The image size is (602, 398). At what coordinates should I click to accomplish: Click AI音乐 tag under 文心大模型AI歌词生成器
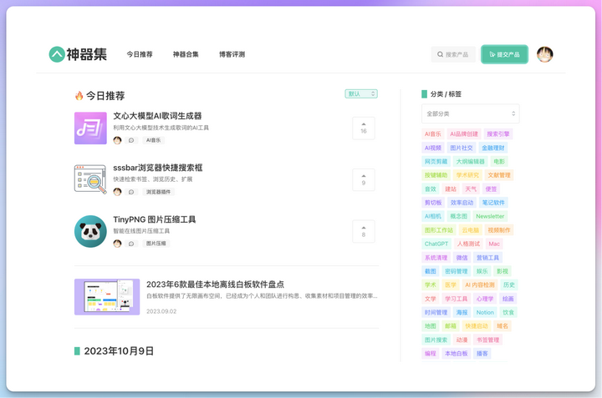point(154,140)
